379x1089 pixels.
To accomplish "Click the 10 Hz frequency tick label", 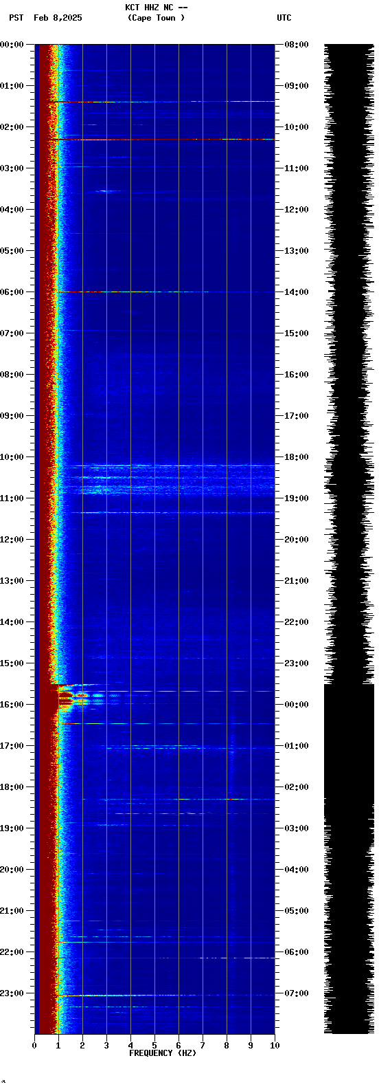I will click(x=275, y=1046).
